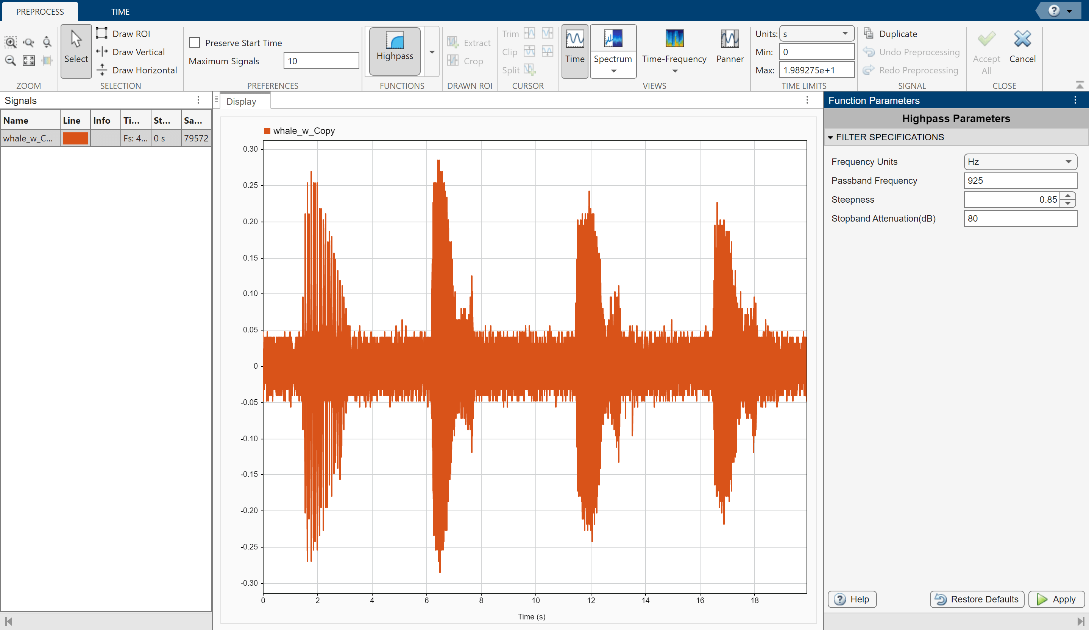
Task: Enable the Preserve Start Time checkbox
Action: tap(195, 42)
